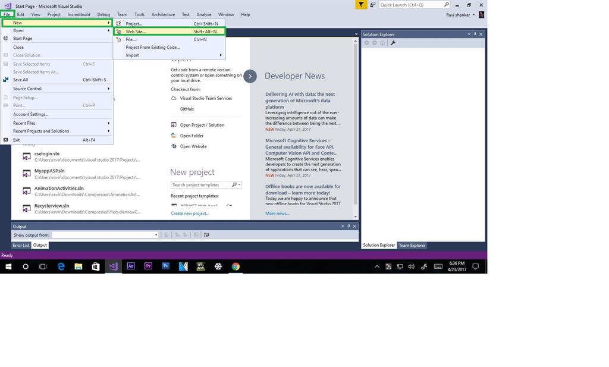Expand the Show output from dropdown
The image size is (609, 367).
click(x=156, y=235)
